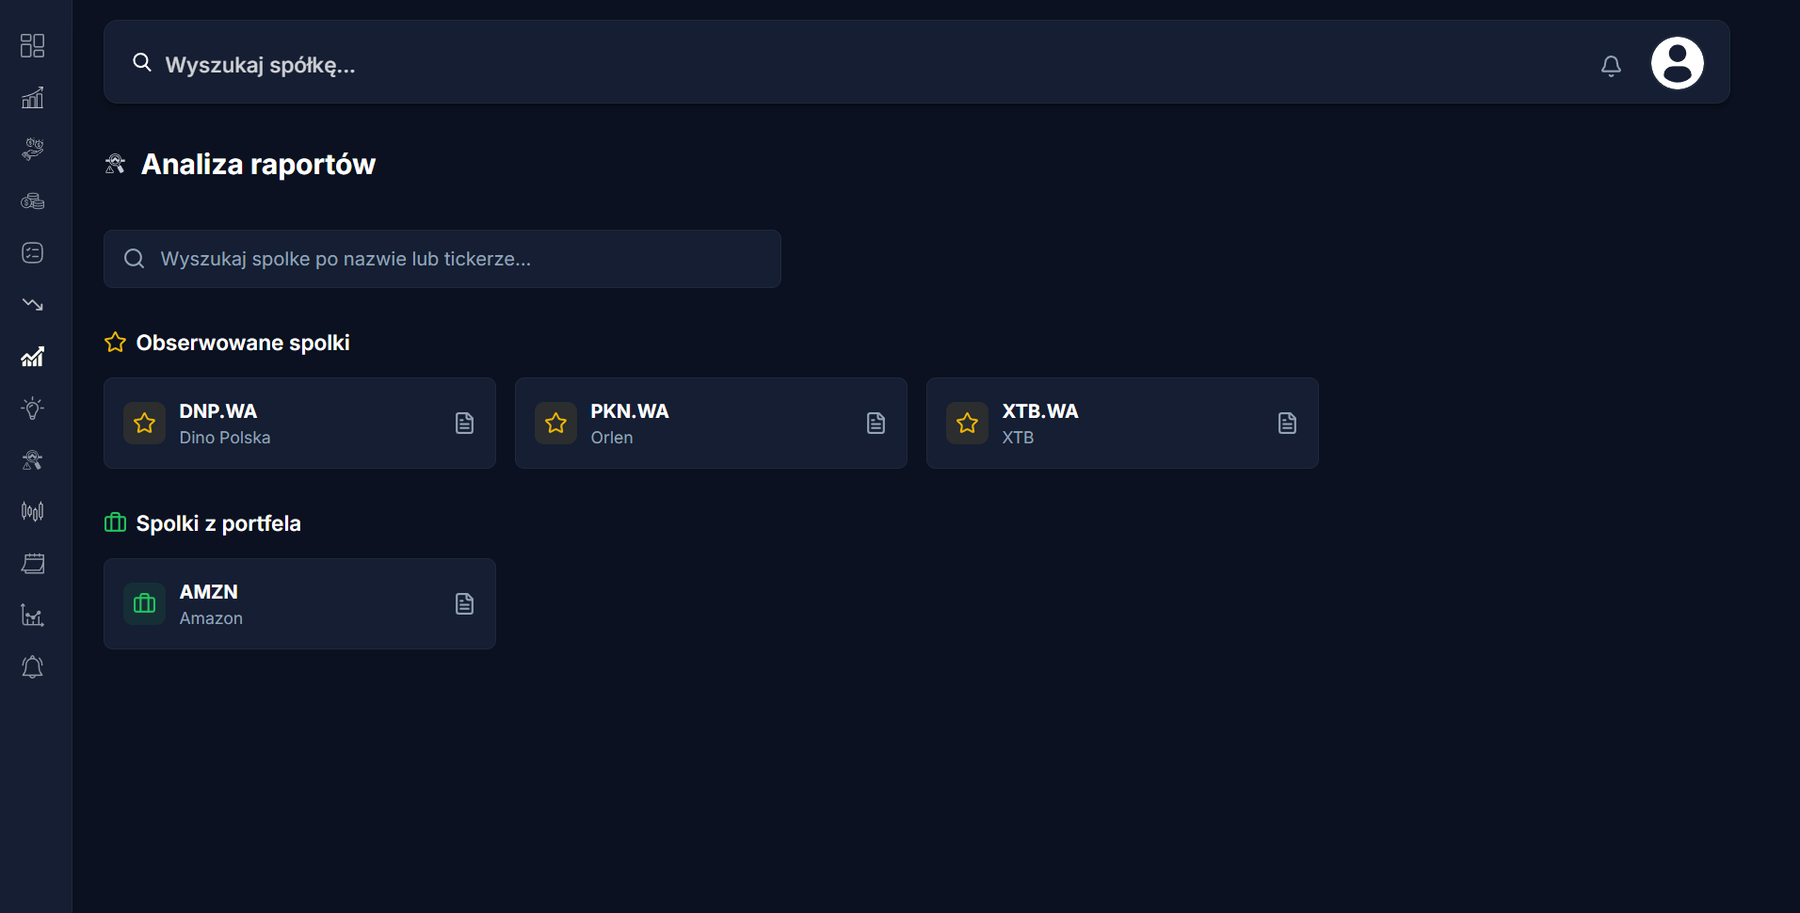Open the user profile avatar

pyautogui.click(x=1677, y=63)
